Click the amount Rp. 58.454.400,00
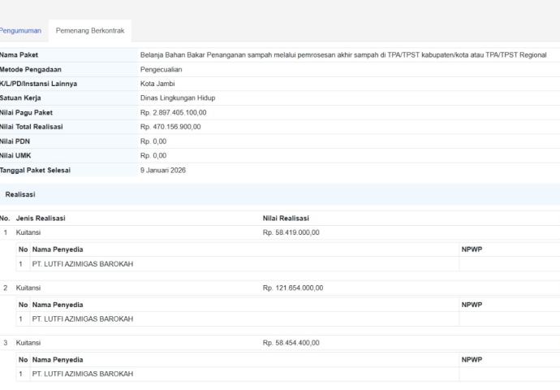 point(291,343)
